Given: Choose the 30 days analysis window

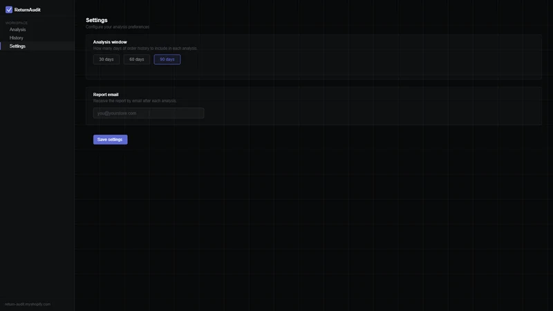Looking at the screenshot, I should 106,59.
